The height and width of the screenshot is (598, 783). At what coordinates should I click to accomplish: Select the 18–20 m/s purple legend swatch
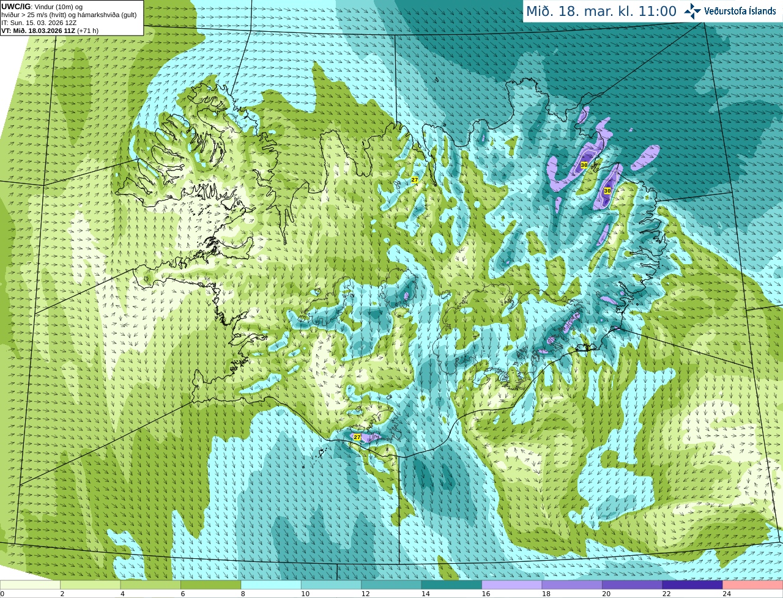[573, 585]
